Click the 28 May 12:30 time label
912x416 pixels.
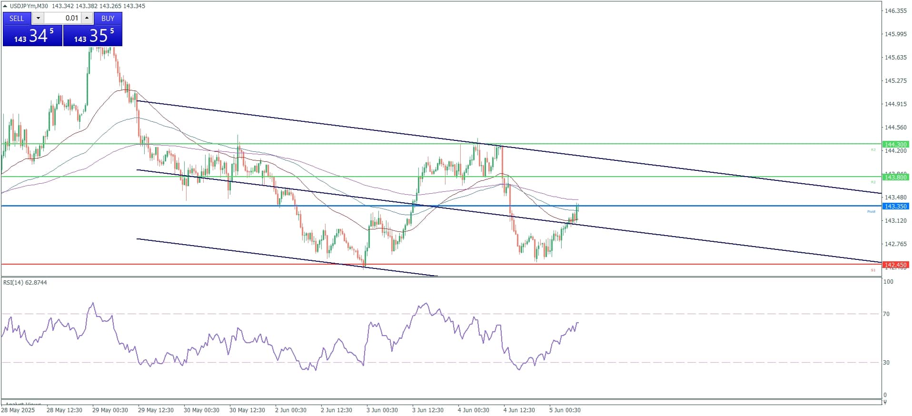64,410
